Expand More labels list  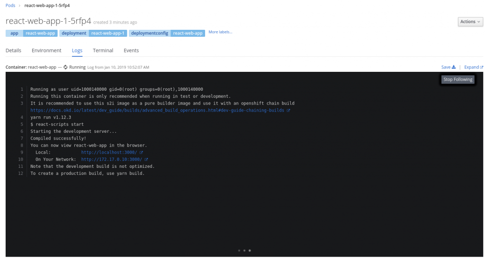click(x=220, y=32)
